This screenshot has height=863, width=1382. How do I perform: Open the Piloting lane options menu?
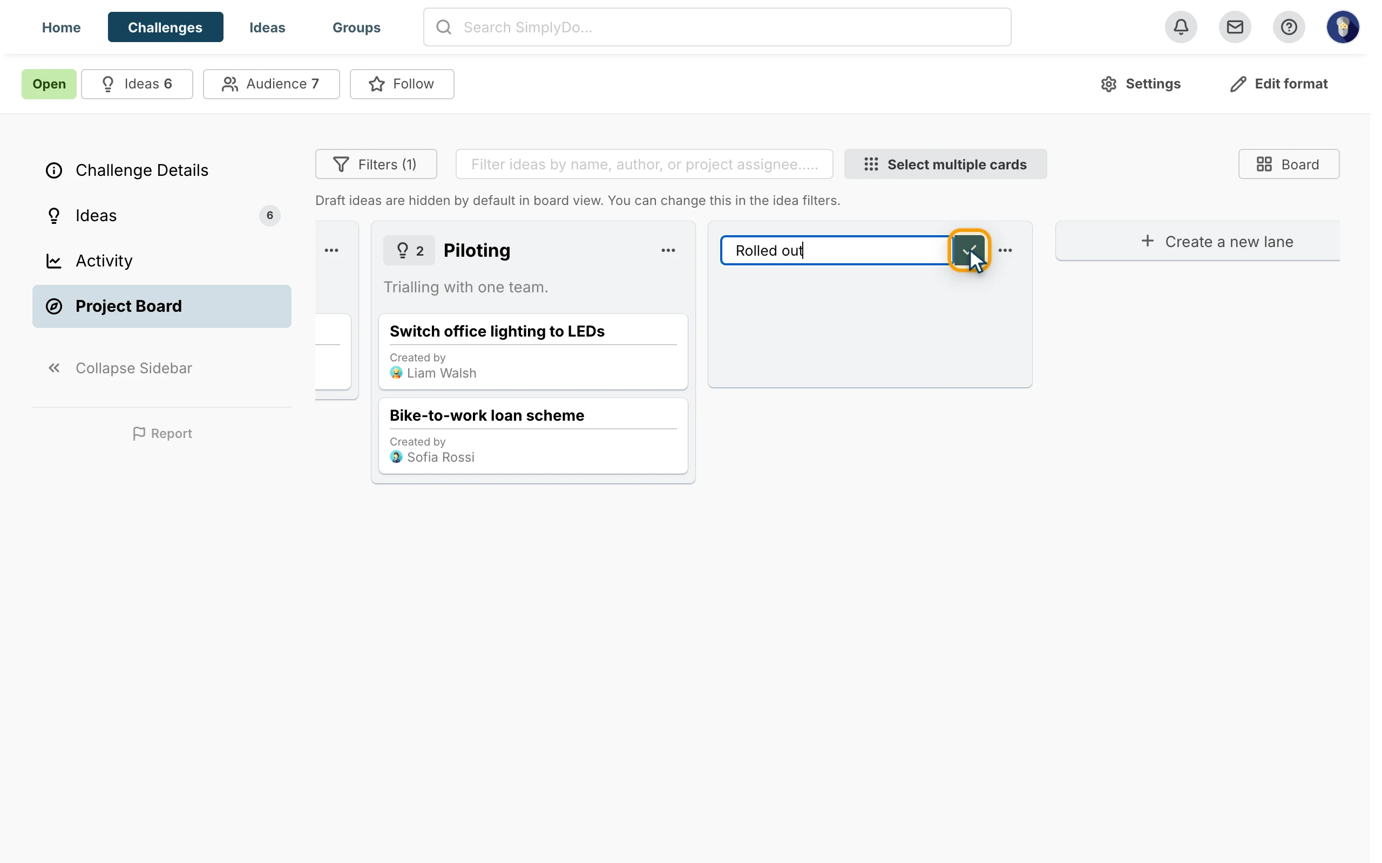tap(668, 250)
